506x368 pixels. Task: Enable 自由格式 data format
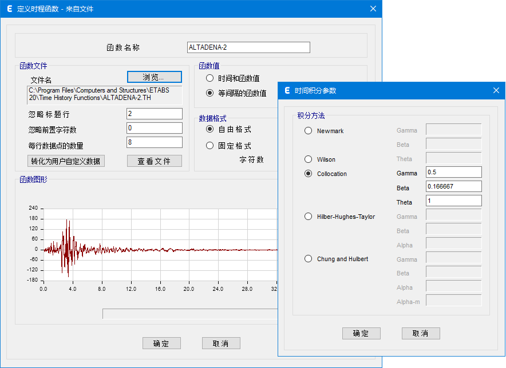[209, 130]
